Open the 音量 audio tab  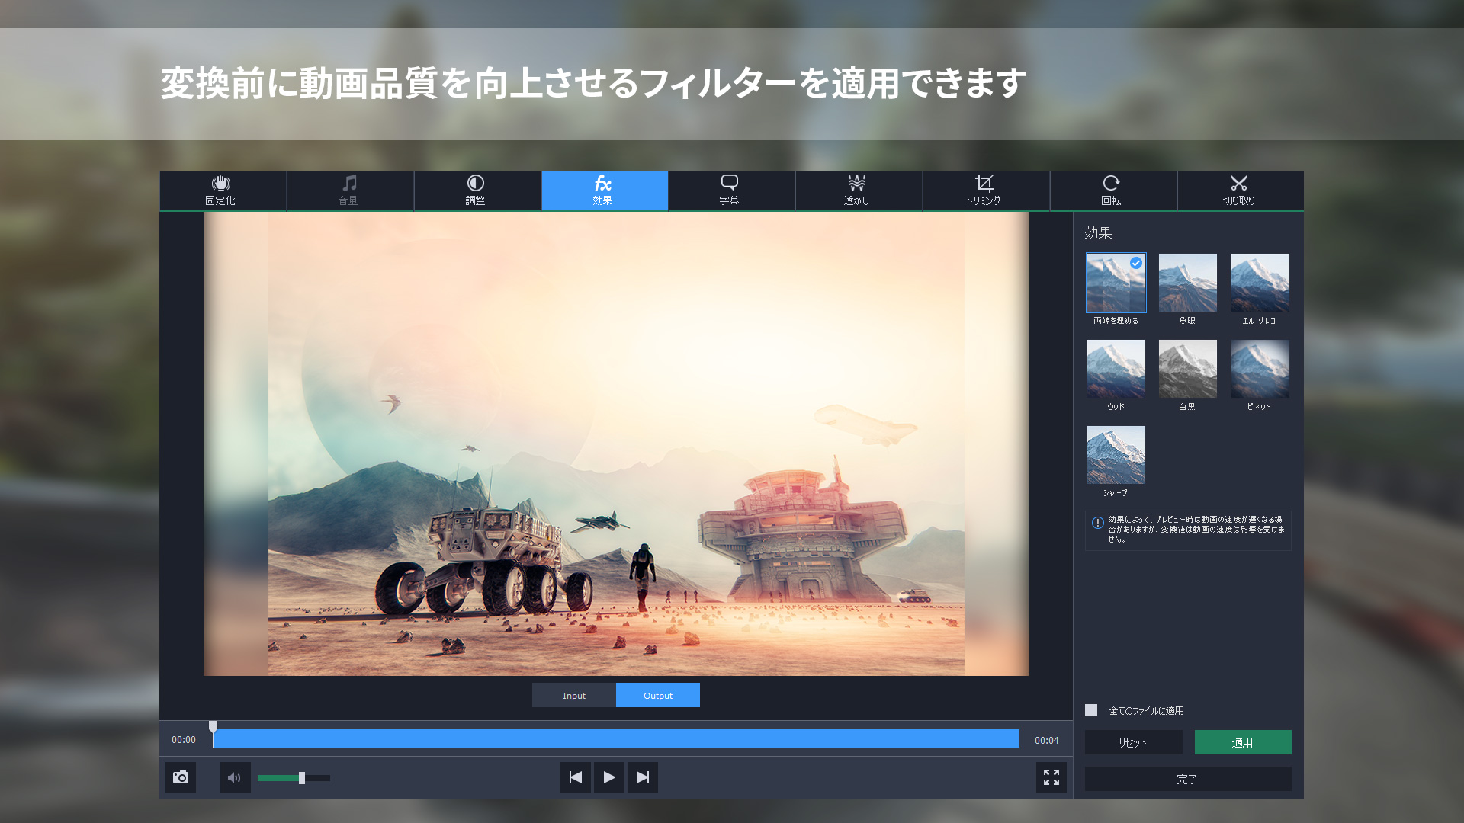(350, 191)
